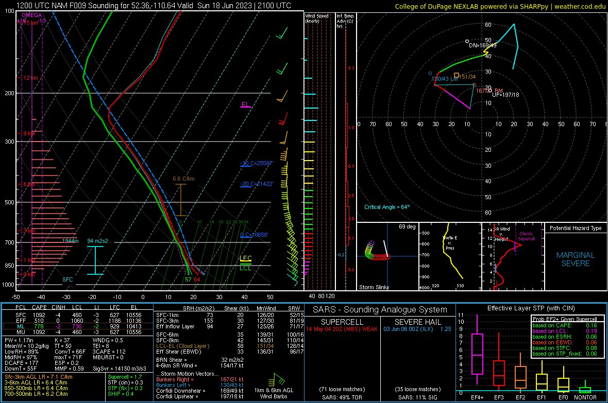Click the 'Wind Speed (knots)' panel header
This screenshot has height=403, width=608.
(317, 18)
